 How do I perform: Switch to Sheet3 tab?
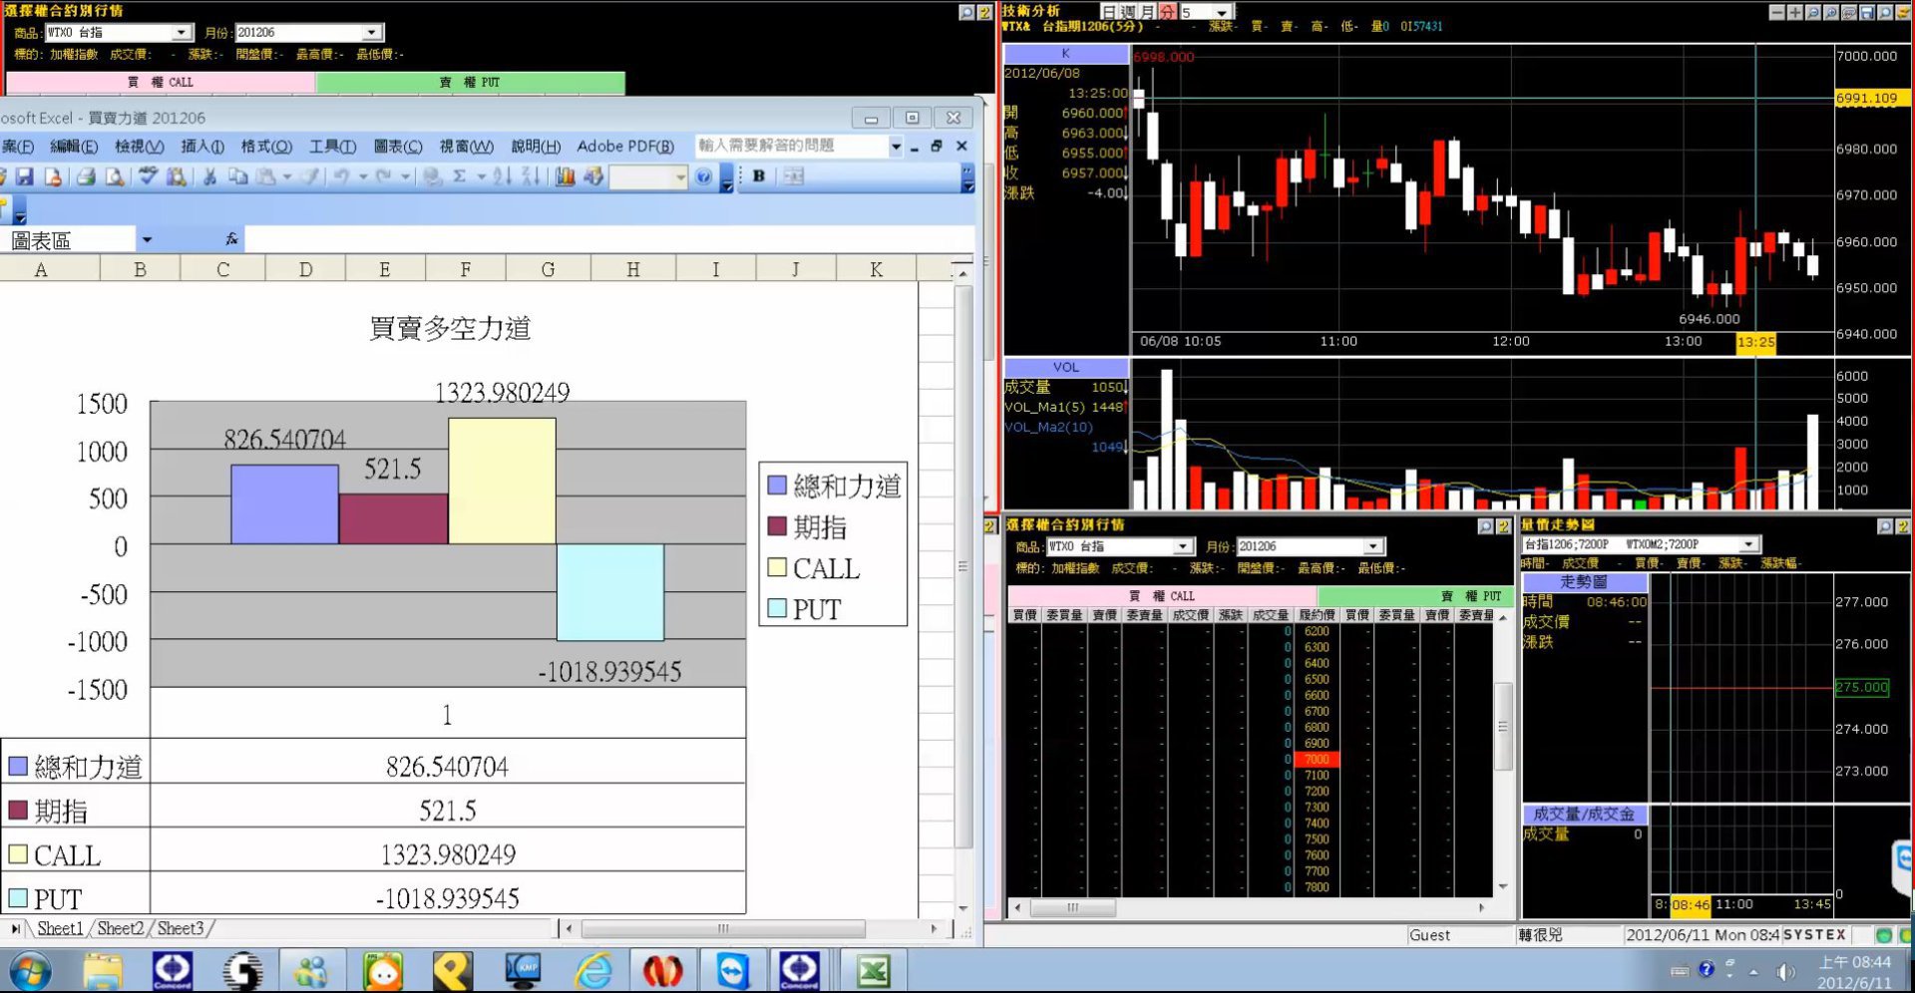(181, 928)
